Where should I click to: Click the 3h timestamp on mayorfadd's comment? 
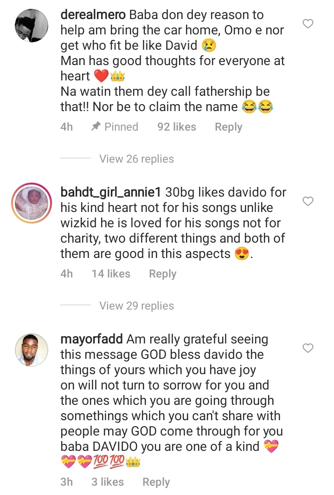point(67,482)
